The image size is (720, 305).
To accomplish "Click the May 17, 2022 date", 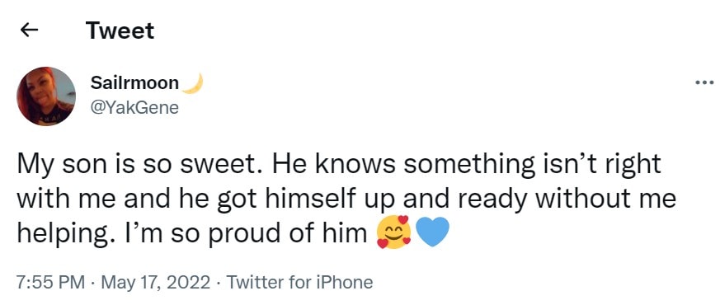I will pyautogui.click(x=156, y=282).
